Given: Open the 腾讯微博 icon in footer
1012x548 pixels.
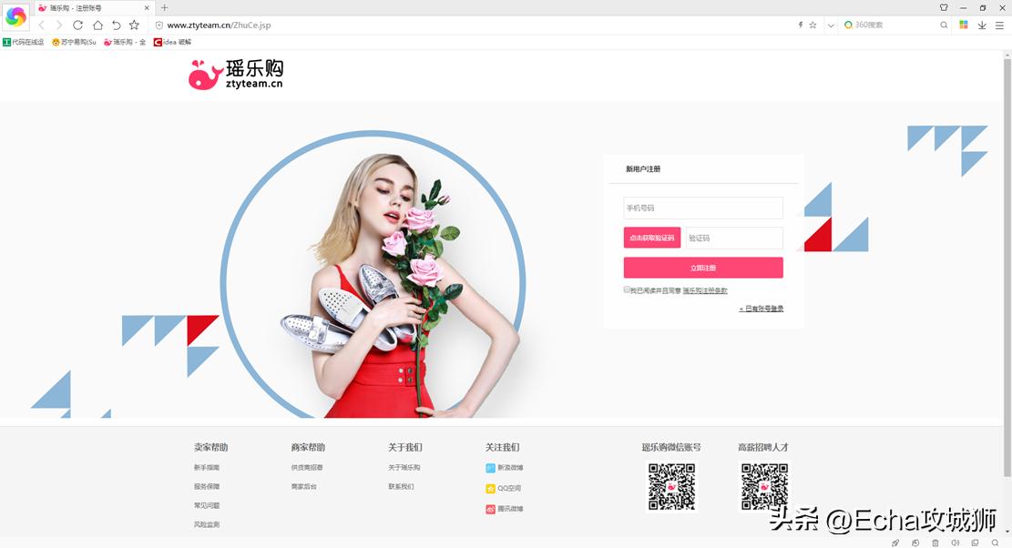Looking at the screenshot, I should (x=490, y=508).
